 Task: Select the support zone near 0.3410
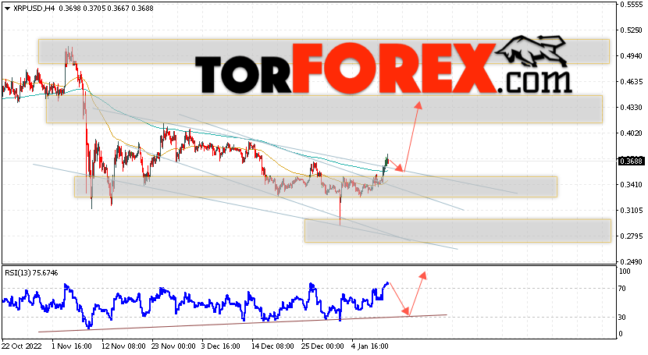point(315,186)
